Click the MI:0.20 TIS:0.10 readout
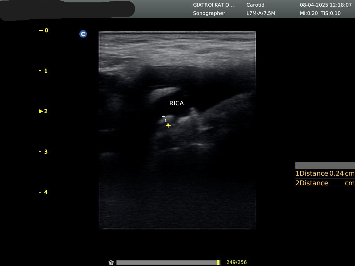This screenshot has height=266, width=355. point(320,13)
